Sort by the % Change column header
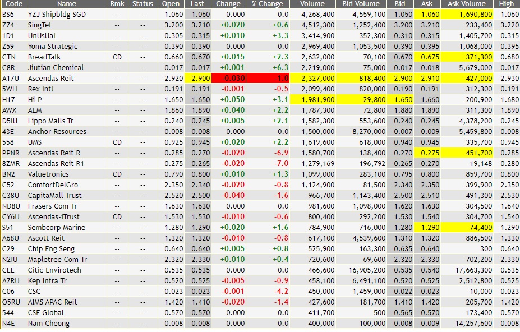This screenshot has height=332, width=520. click(x=268, y=4)
